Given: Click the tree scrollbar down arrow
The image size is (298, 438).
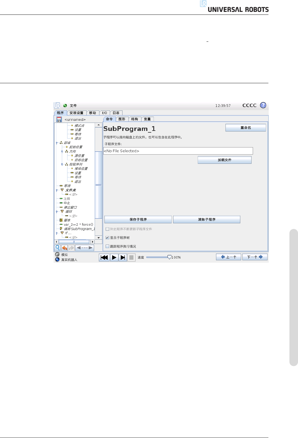Looking at the screenshot, I should [x=99, y=238].
